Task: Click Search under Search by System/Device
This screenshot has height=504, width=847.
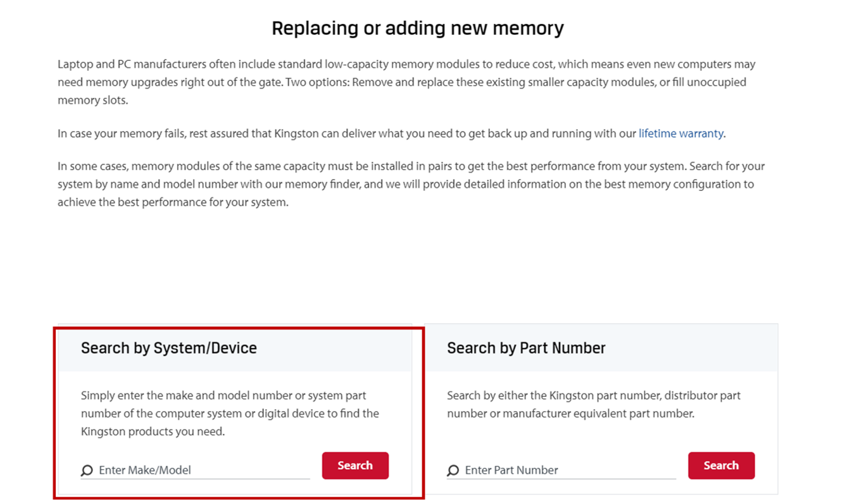Action: pyautogui.click(x=355, y=465)
